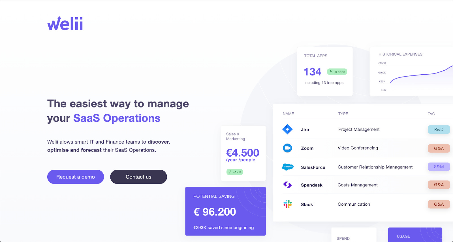The width and height of the screenshot is (453, 242).
Task: Click the +9 apps badge
Action: [x=337, y=72]
